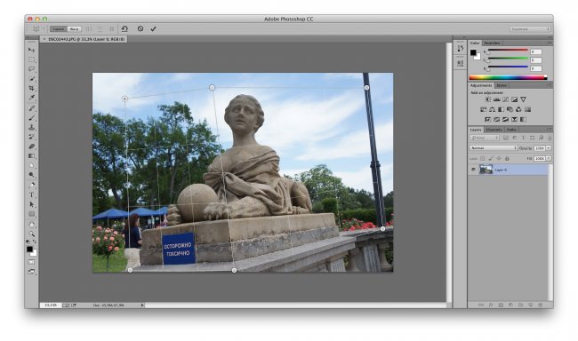Switch to the Swatches tab
The height and width of the screenshot is (341, 578).
point(492,44)
